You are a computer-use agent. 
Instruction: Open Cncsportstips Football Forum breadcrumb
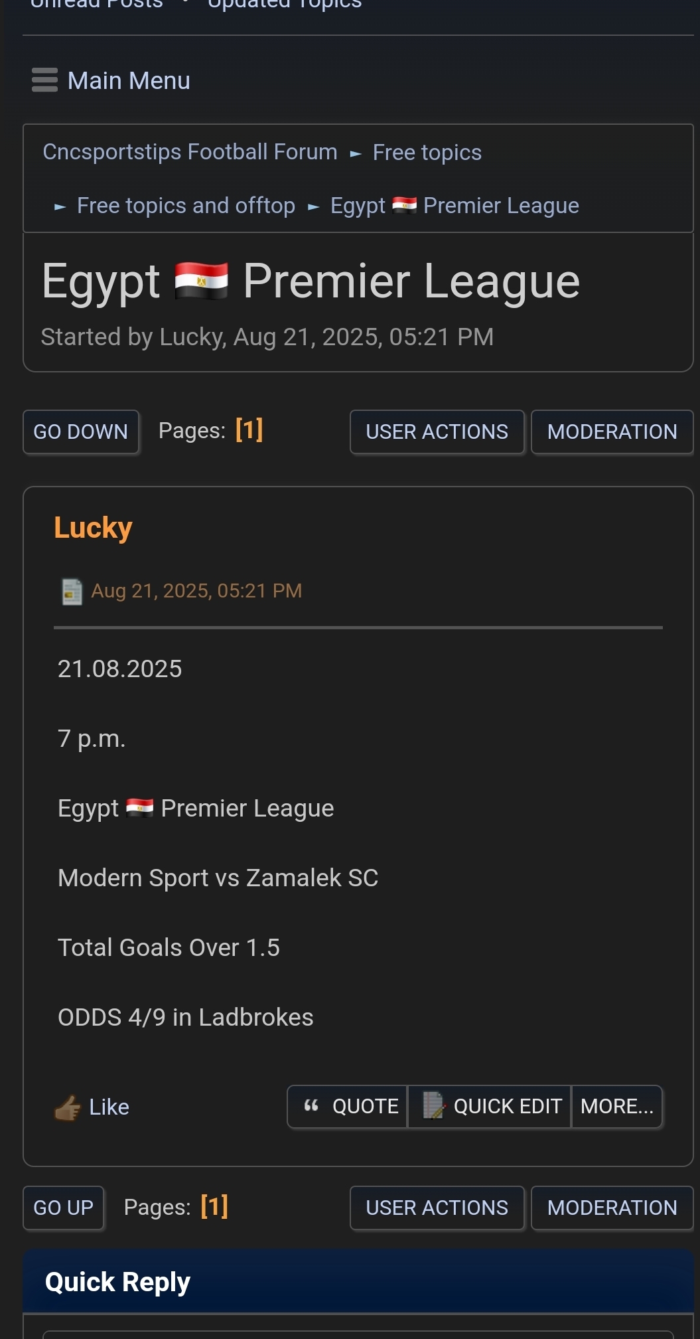[x=190, y=152]
